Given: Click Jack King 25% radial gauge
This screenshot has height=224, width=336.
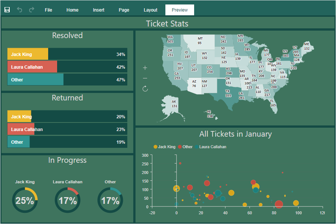Looking at the screenshot, I should 25,200.
